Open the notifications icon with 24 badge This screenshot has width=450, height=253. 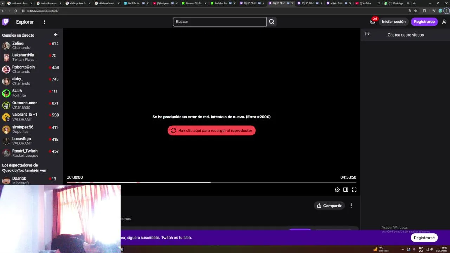(373, 21)
